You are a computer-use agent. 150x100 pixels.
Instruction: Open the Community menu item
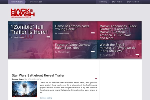click(103, 2)
